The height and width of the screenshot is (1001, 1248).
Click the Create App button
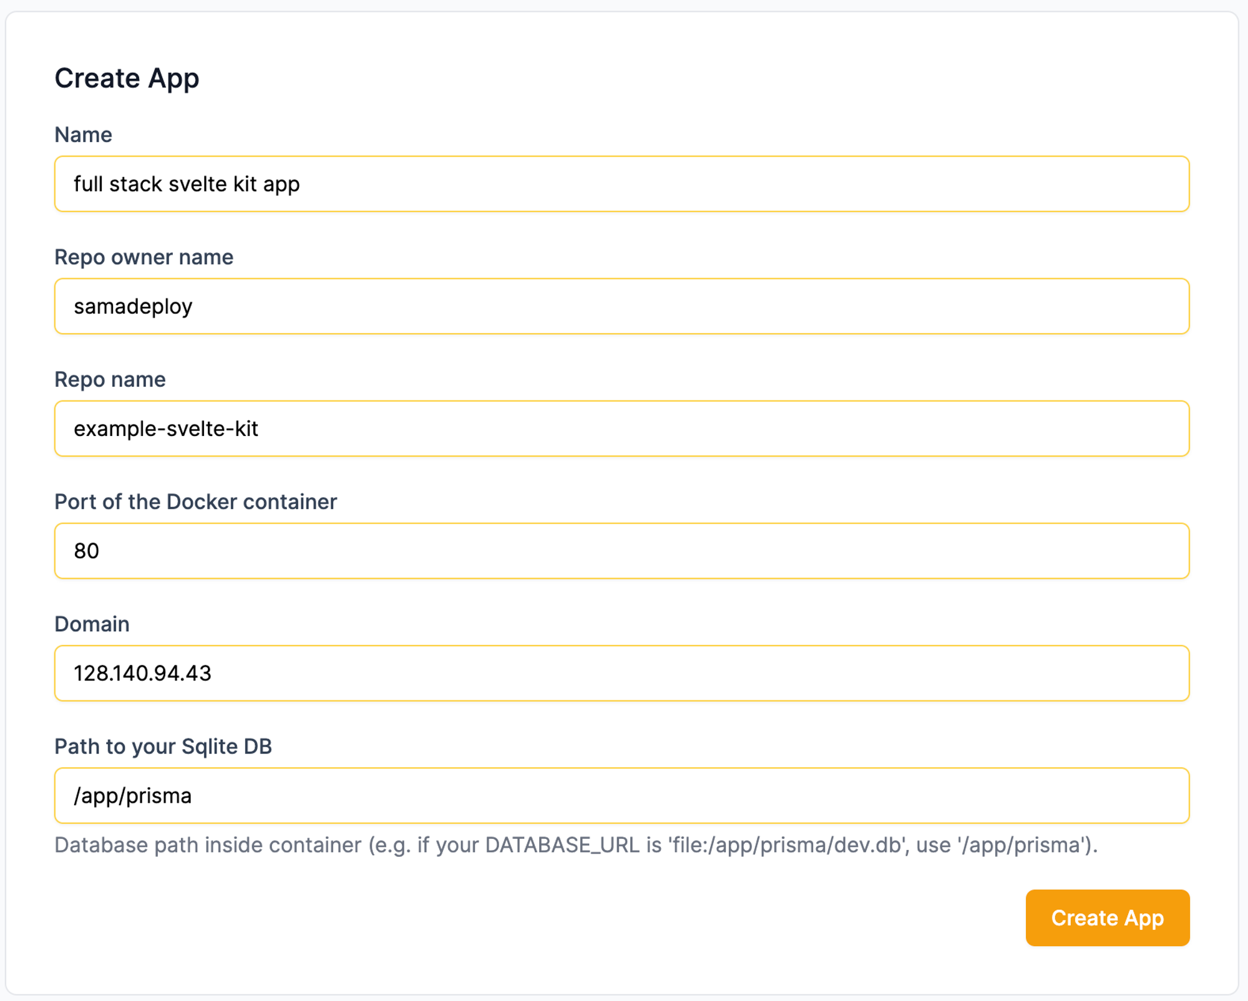[1107, 917]
